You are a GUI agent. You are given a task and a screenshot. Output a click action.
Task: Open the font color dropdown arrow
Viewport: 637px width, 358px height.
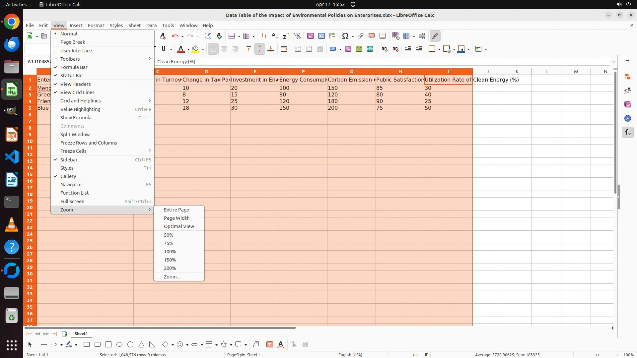[x=188, y=49]
